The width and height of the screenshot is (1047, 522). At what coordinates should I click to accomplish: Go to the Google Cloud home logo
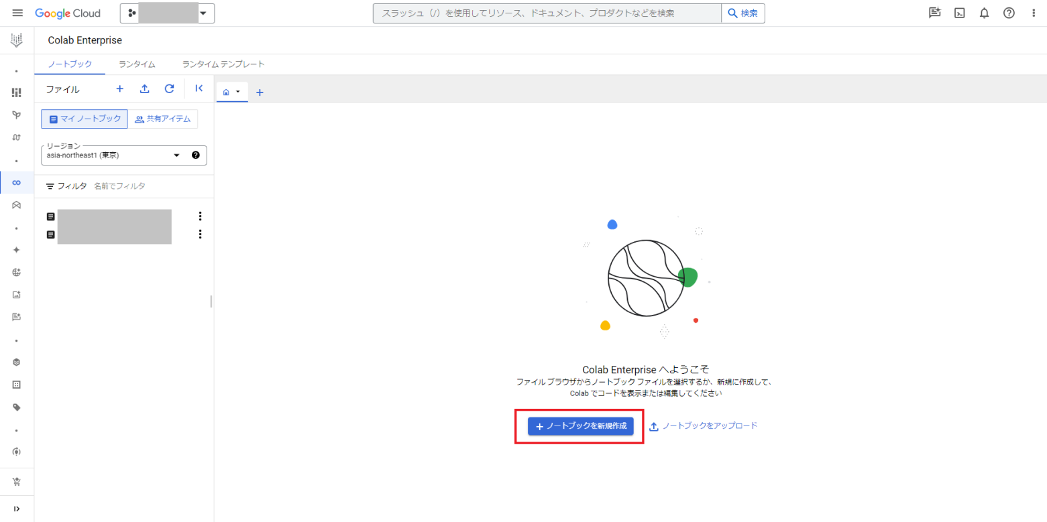click(x=68, y=13)
